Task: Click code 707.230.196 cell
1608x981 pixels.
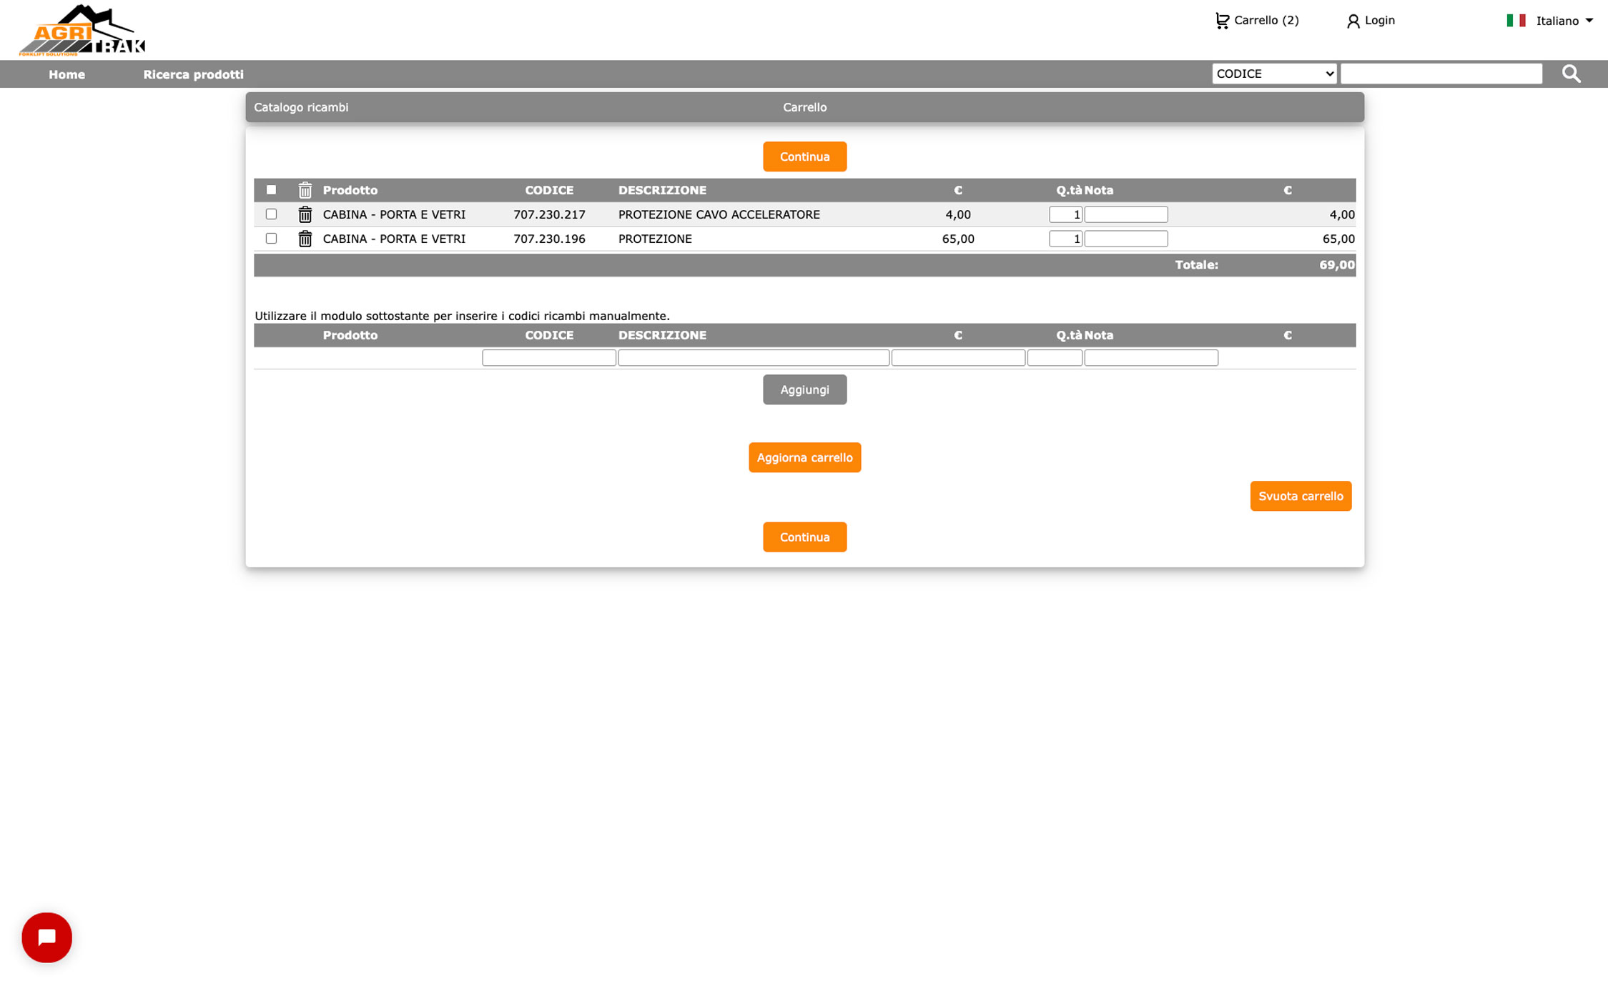Action: click(549, 239)
